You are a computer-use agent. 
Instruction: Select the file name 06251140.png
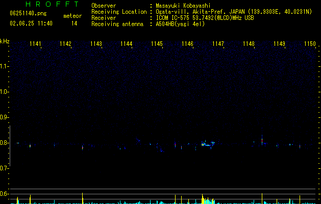pos(28,14)
